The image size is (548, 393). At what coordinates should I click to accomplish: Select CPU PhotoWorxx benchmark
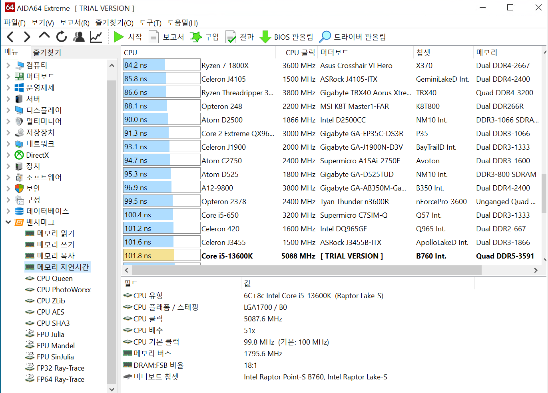[64, 290]
